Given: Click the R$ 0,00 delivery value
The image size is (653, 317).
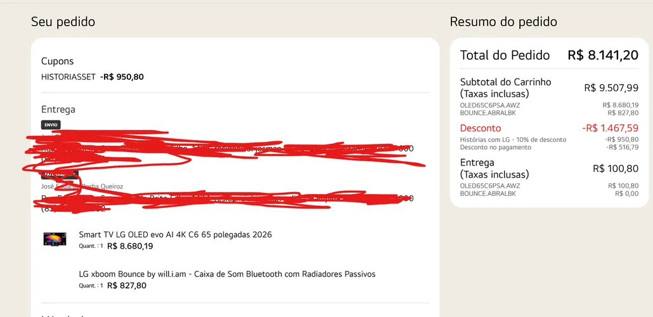Looking at the screenshot, I should [627, 193].
